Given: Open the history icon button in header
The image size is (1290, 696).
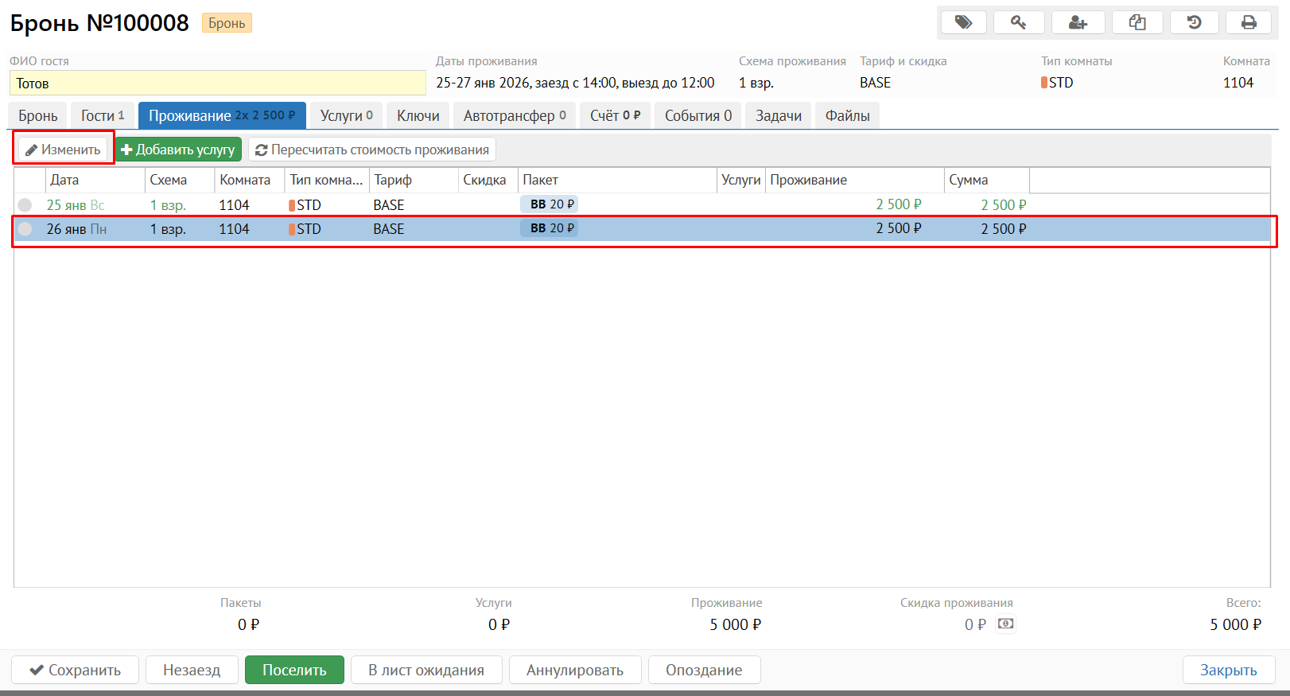Looking at the screenshot, I should 1195,22.
